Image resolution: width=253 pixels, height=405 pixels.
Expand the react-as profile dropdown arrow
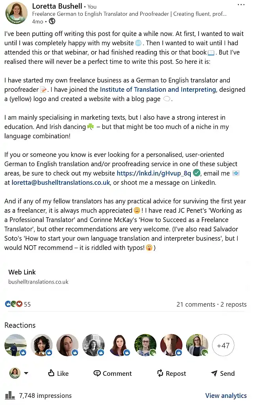[x=26, y=373]
